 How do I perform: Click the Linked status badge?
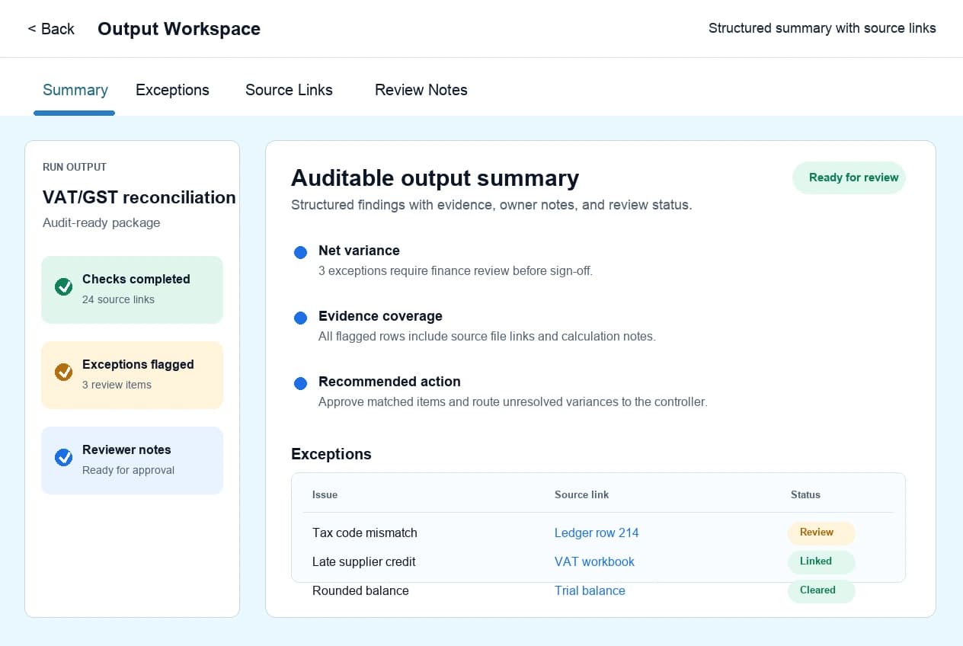pyautogui.click(x=821, y=561)
